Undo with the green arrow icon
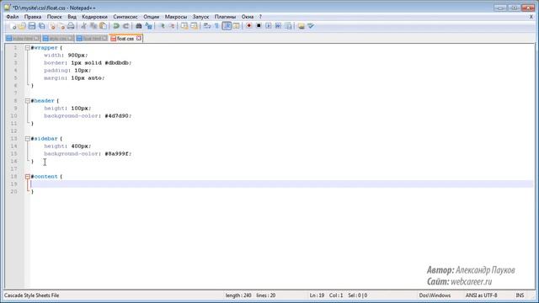This screenshot has width=539, height=303. (x=116, y=26)
